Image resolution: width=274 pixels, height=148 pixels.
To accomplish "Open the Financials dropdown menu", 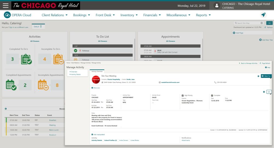I will (152, 15).
